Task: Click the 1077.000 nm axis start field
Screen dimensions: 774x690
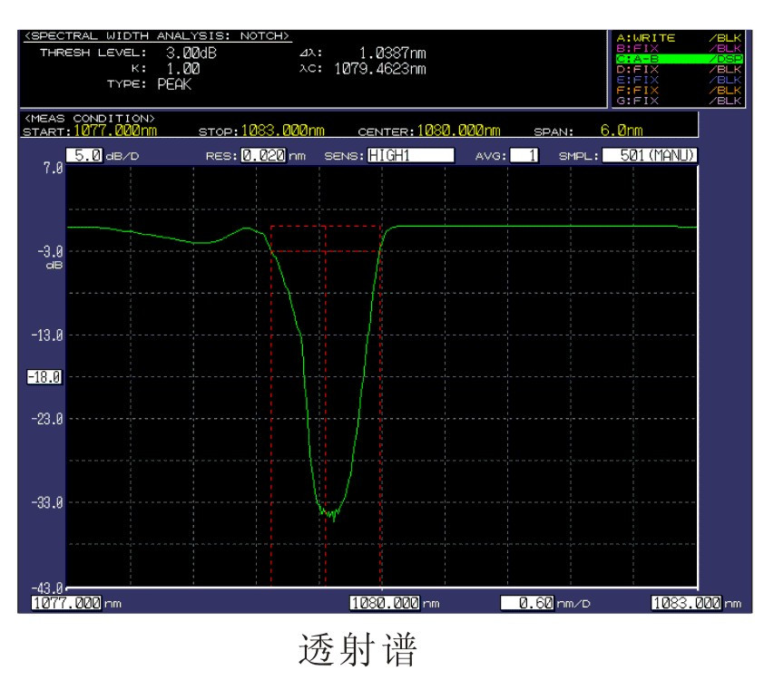Action: point(66,603)
